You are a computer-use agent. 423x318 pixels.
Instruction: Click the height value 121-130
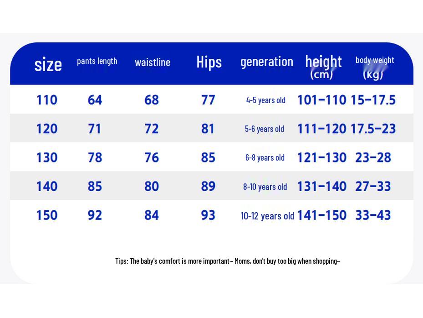click(321, 157)
